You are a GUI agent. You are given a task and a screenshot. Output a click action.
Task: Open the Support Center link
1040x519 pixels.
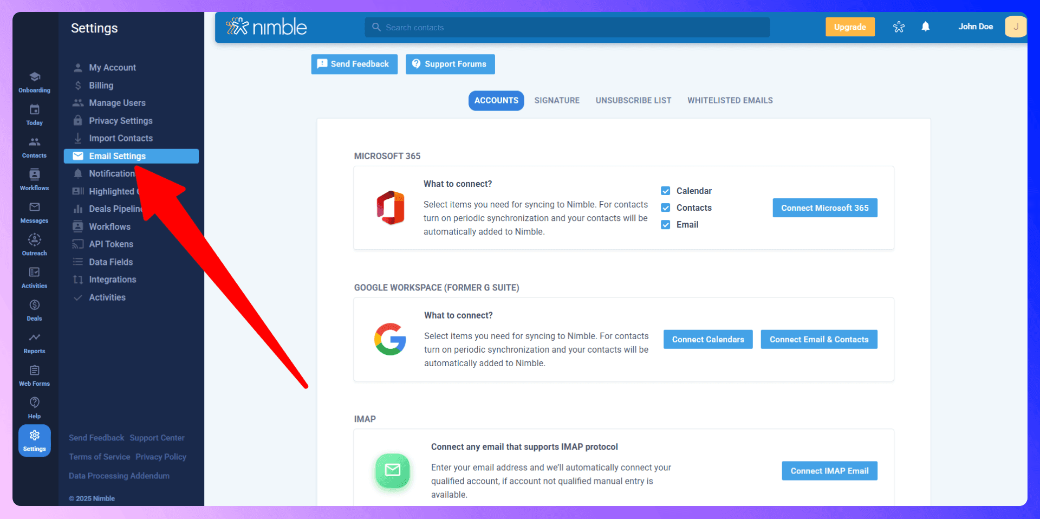pyautogui.click(x=157, y=438)
